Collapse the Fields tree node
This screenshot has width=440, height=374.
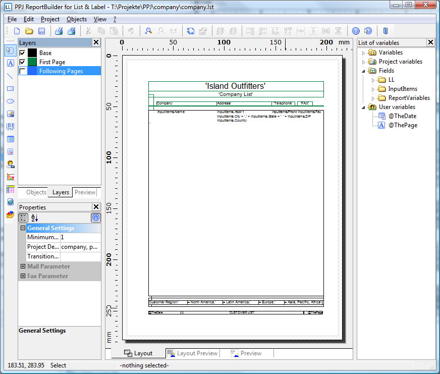tap(363, 71)
